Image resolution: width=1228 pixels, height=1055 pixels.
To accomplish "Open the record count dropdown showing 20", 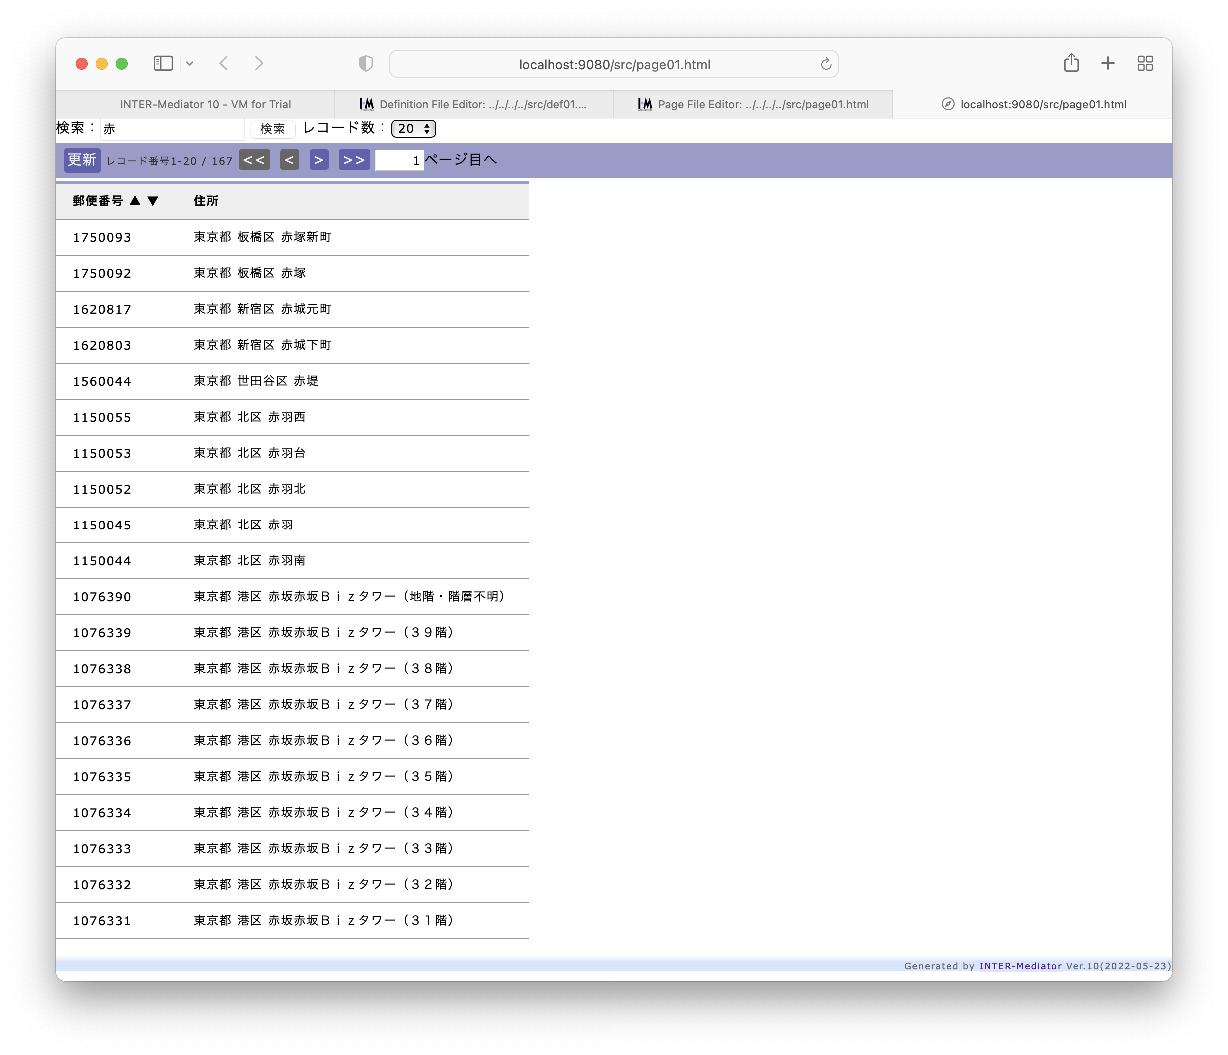I will 414,128.
